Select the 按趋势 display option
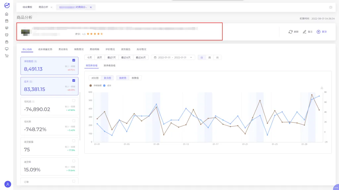 pos(122,78)
